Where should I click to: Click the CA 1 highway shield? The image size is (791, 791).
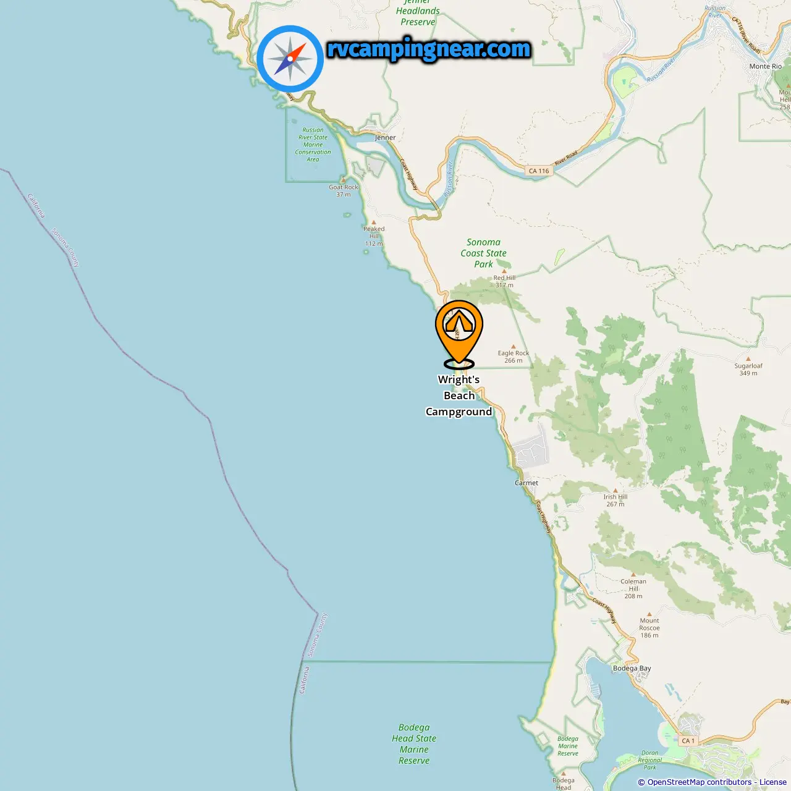click(x=688, y=740)
